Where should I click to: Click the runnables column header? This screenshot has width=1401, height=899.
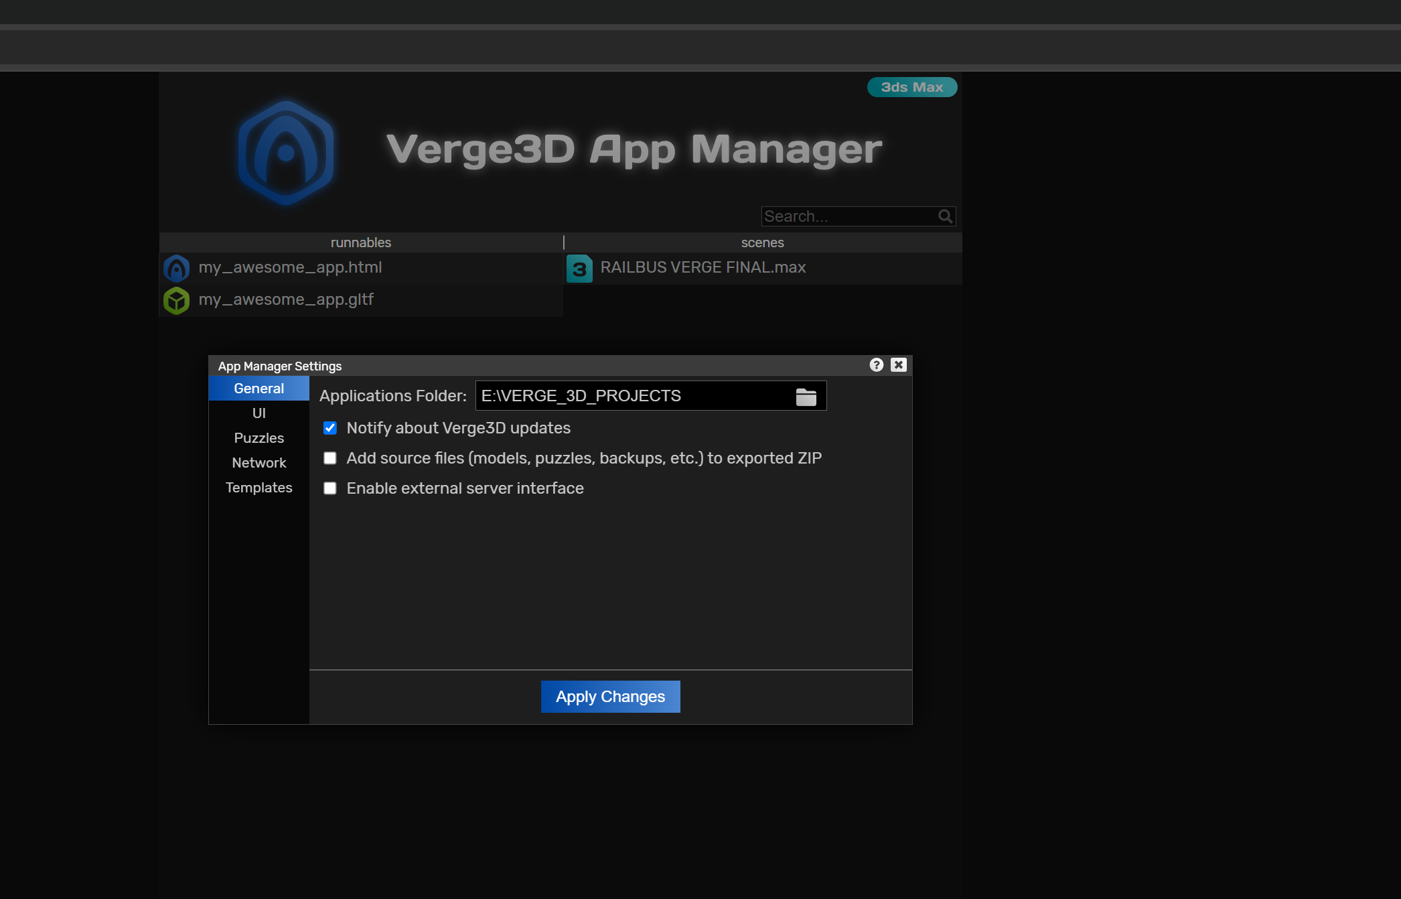361,243
